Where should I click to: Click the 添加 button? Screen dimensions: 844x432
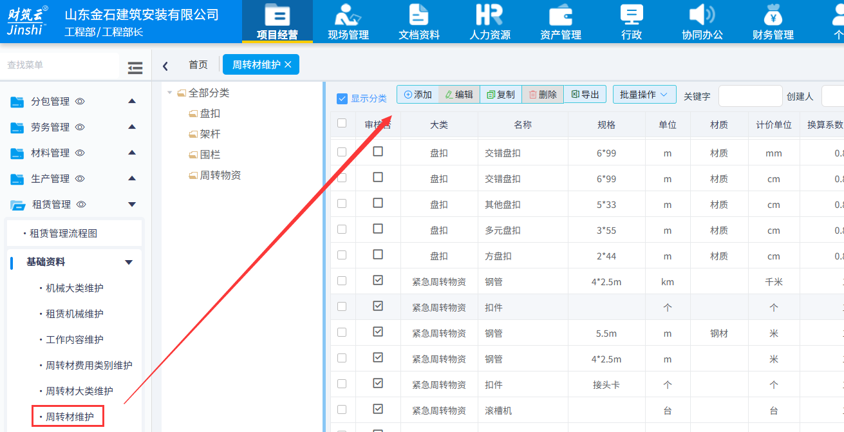click(x=418, y=95)
